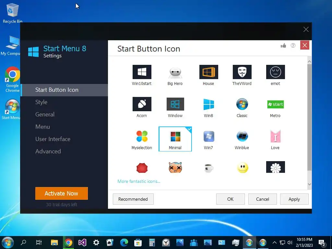Click the icon list scroll-up arrow
Screen dimensions: 332x249
click(x=309, y=62)
